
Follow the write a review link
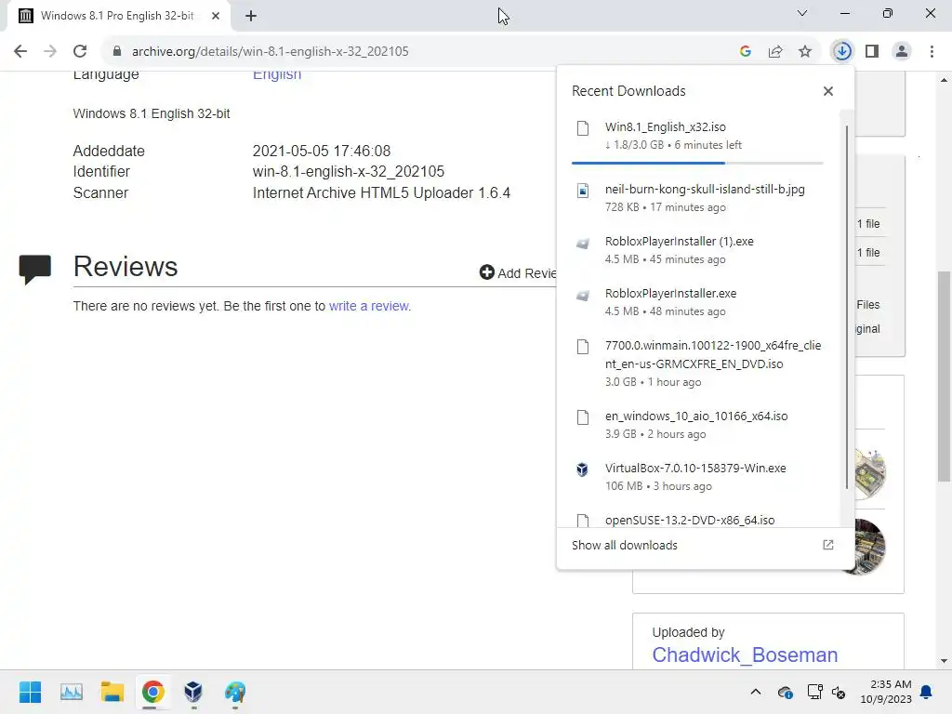pyautogui.click(x=369, y=306)
